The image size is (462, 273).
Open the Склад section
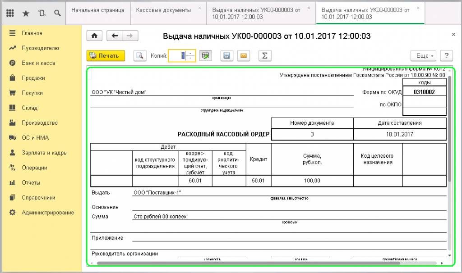coord(29,108)
